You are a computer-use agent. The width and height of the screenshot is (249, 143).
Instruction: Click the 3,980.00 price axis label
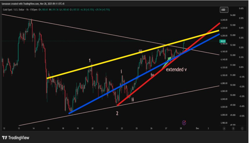(x=224, y=123)
